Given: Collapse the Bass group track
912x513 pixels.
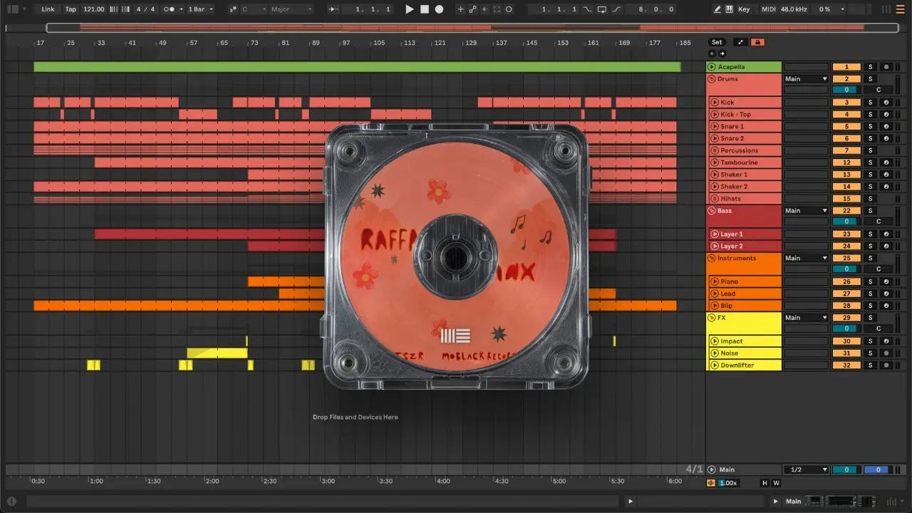Looking at the screenshot, I should pyautogui.click(x=711, y=211).
